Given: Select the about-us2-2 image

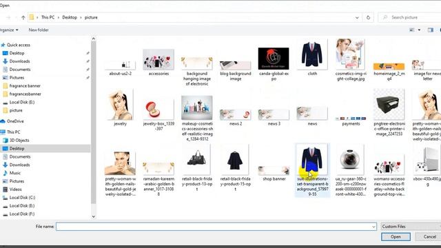Looking at the screenshot, I should (x=121, y=68).
